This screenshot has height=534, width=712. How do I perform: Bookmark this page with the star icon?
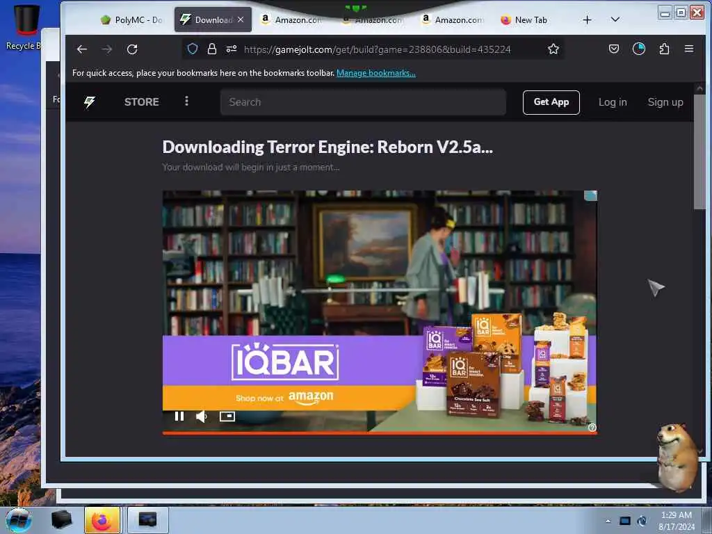(x=553, y=49)
